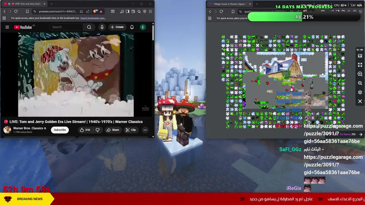Bookmark the puzzle garage page
365x205 pixels.
point(233,12)
